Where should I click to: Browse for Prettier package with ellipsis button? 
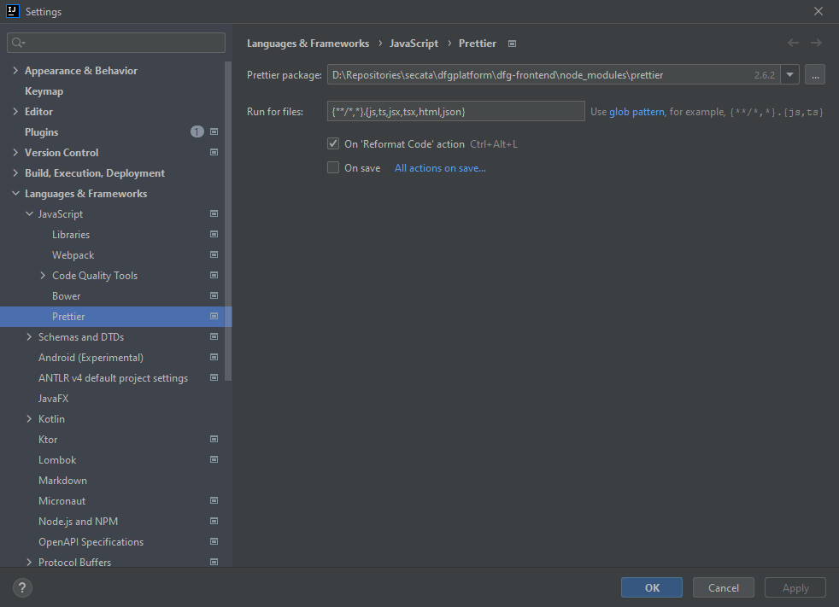[815, 75]
